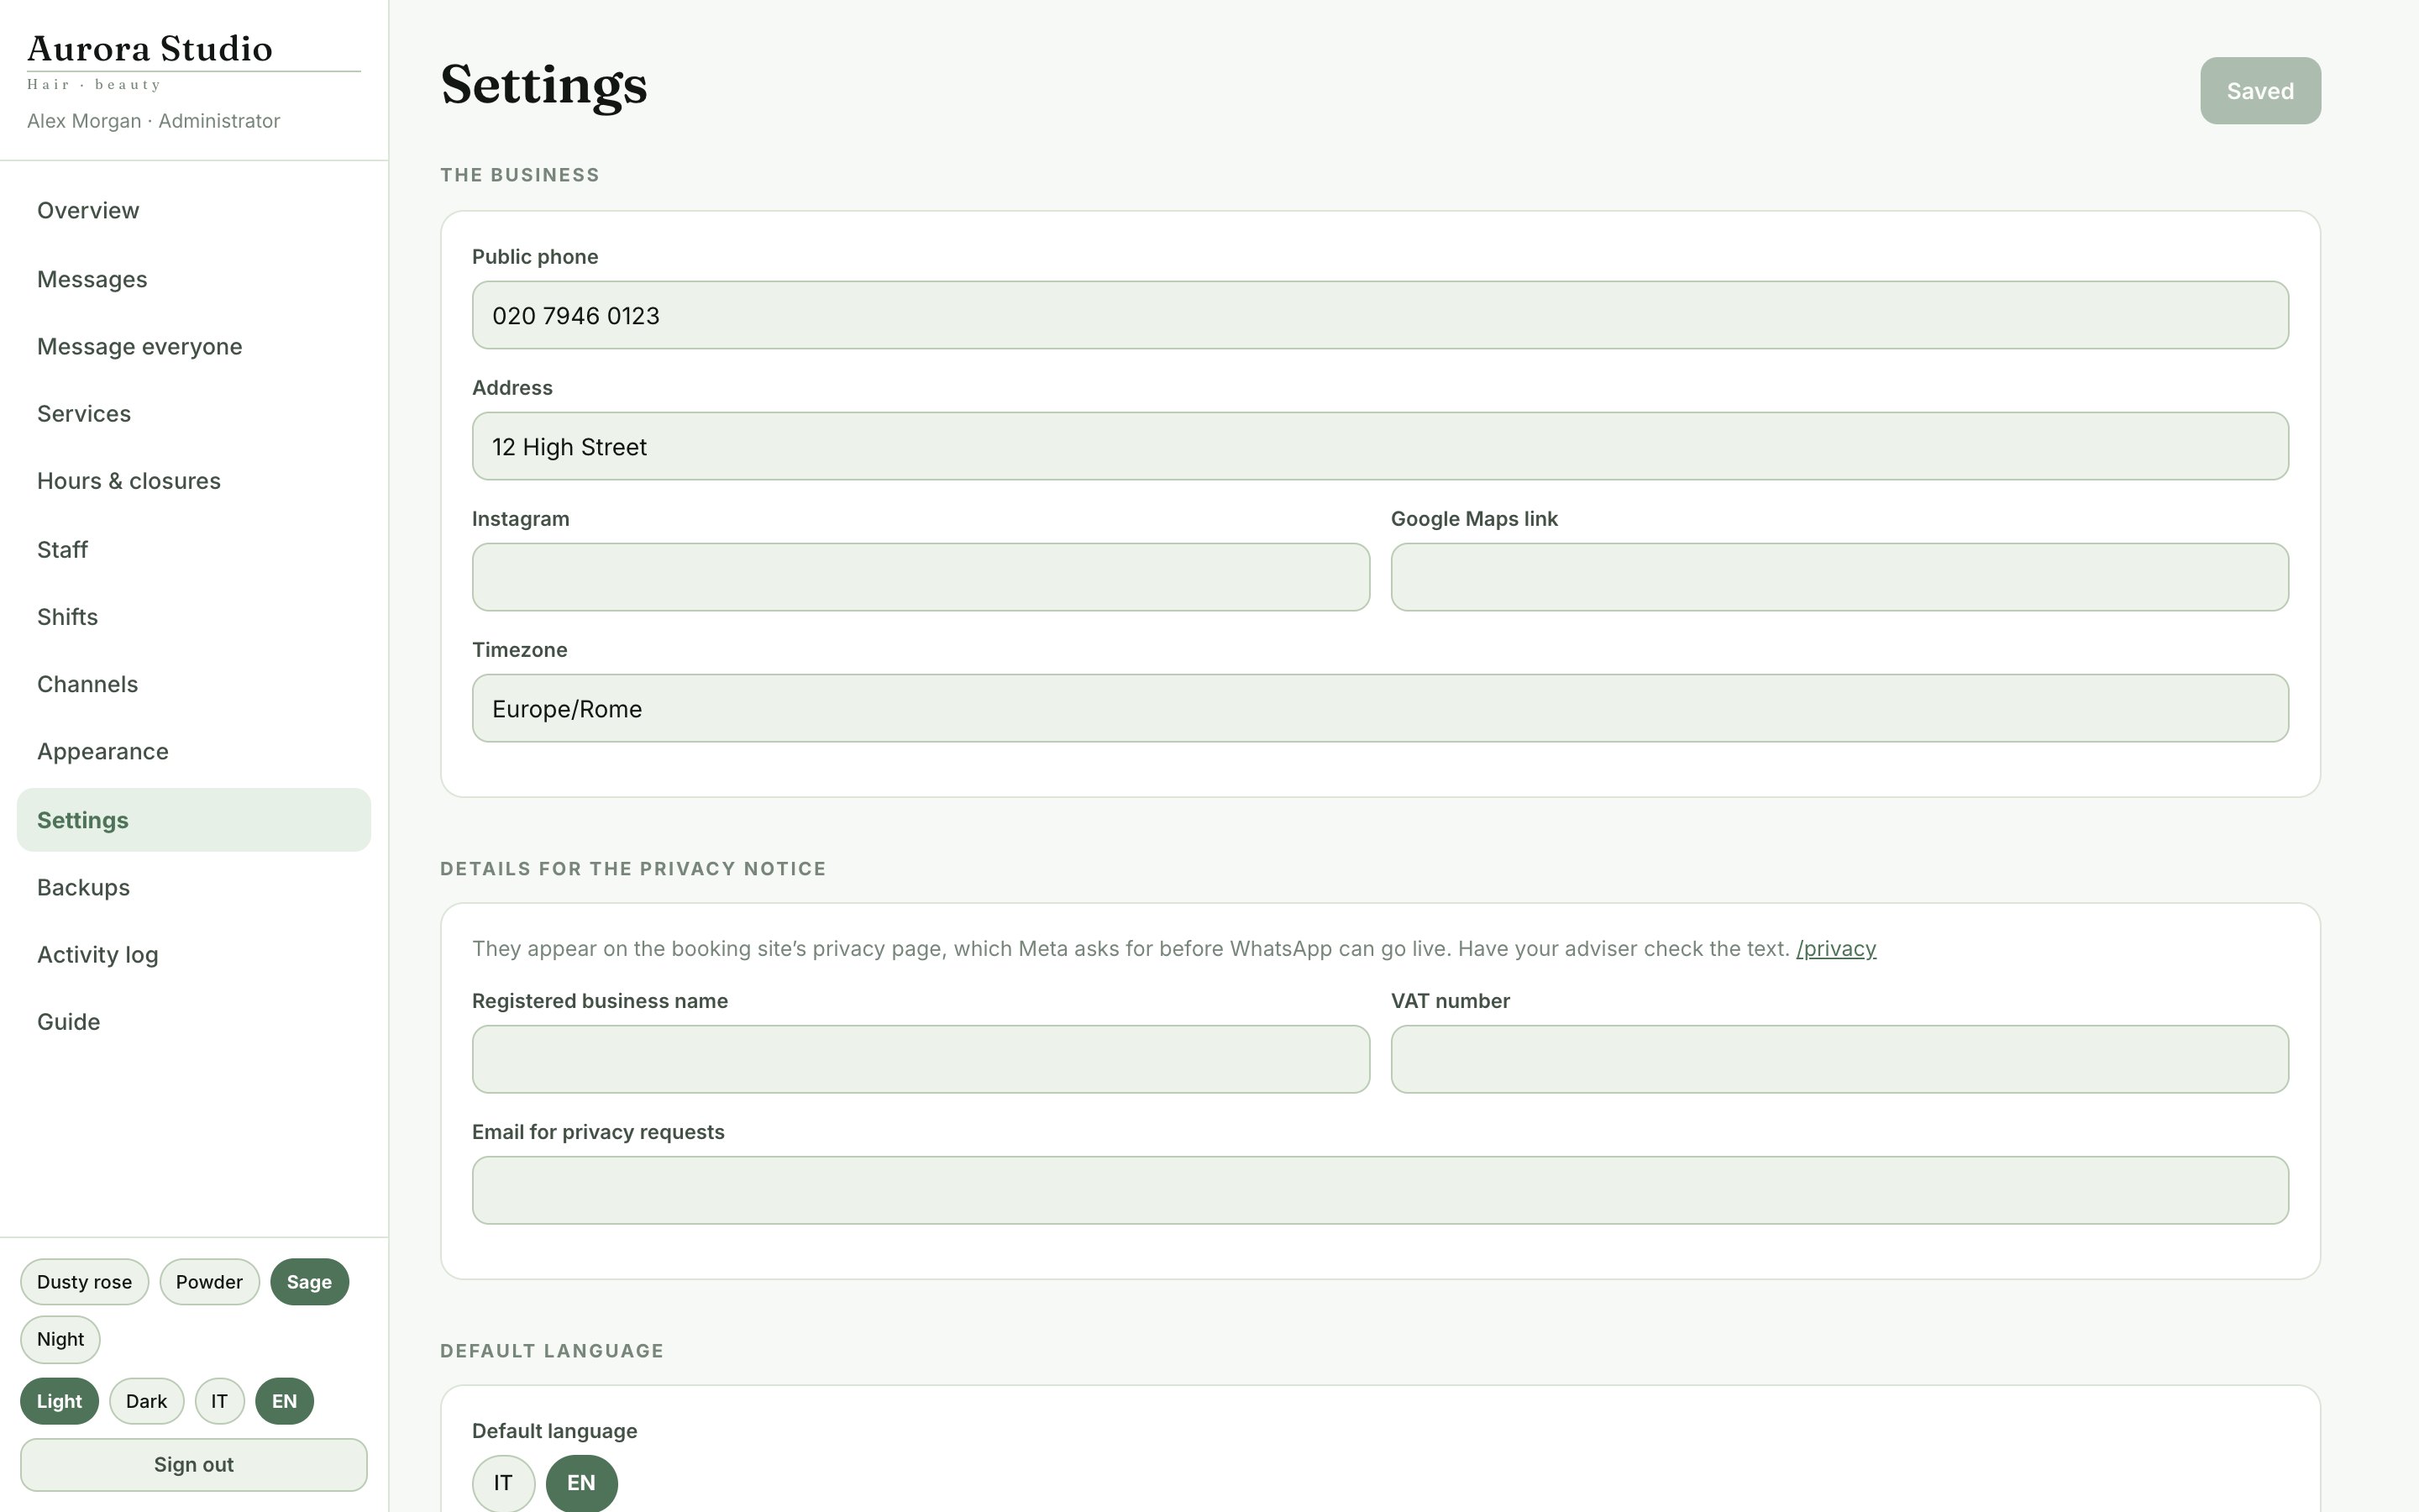Navigate to Services
The height and width of the screenshot is (1512, 2419).
(193, 414)
